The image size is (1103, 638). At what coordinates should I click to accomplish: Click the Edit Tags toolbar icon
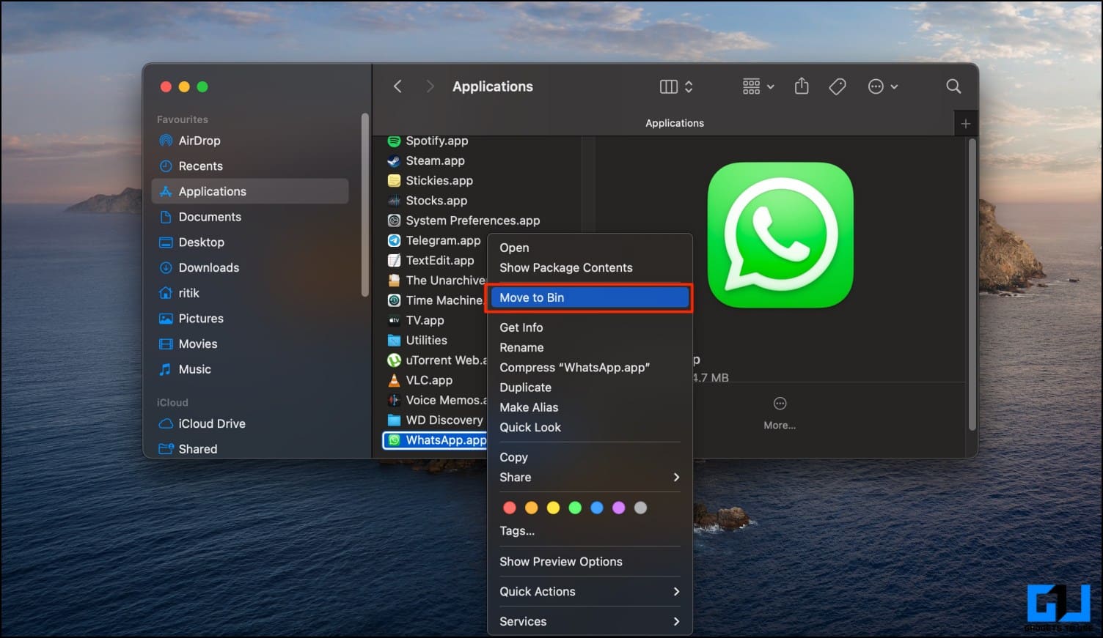tap(838, 86)
